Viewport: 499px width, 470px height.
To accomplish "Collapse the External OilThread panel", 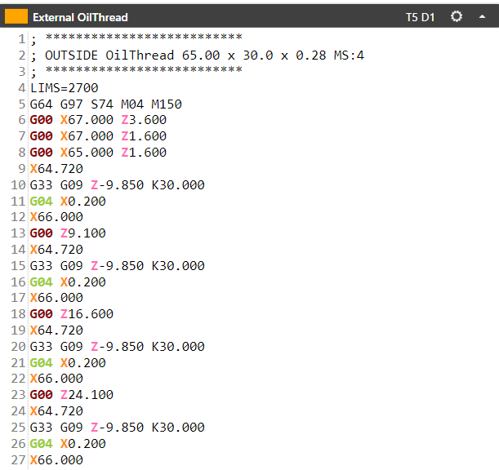I will click(482, 16).
